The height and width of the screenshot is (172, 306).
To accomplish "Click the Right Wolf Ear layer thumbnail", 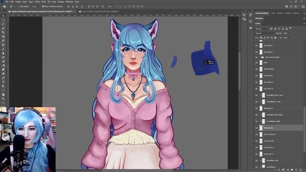I will tap(261, 69).
